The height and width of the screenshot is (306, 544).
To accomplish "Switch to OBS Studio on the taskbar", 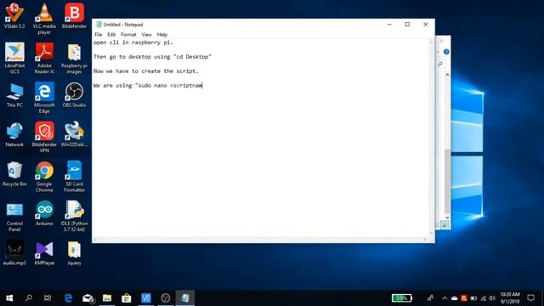I will coord(166,298).
